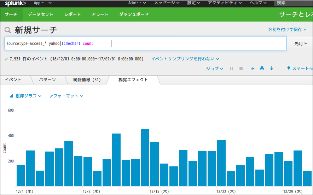Print the search results
Image resolution: width=313 pixels, height=195 pixels.
pyautogui.click(x=262, y=69)
